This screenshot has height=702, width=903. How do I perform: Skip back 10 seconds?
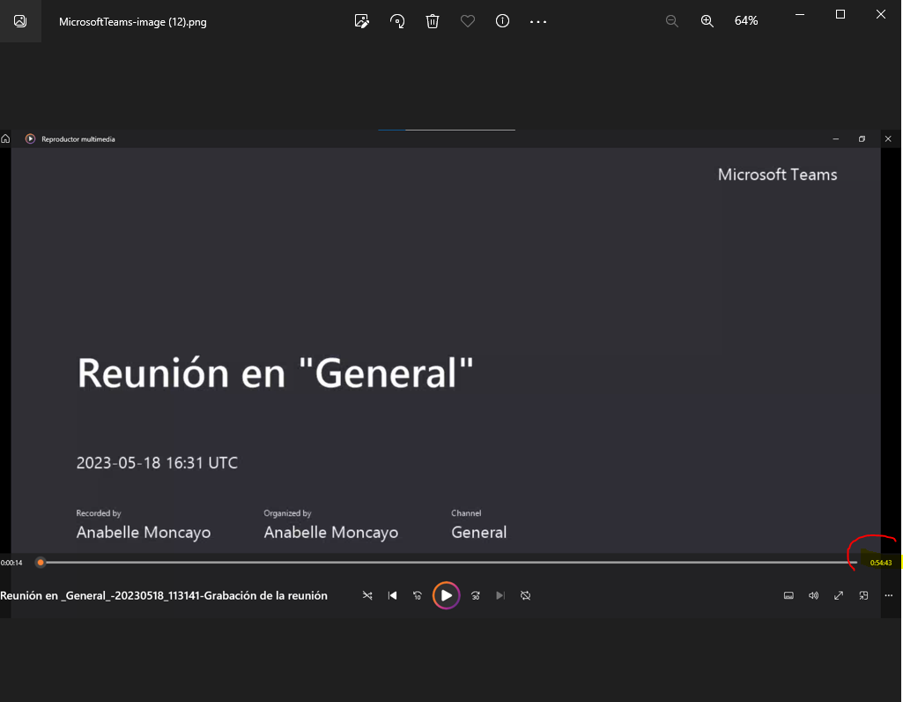[x=418, y=596]
